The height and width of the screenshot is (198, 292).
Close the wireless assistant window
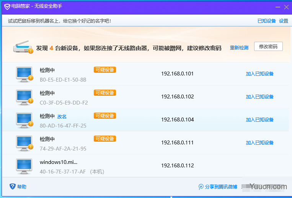point(286,7)
